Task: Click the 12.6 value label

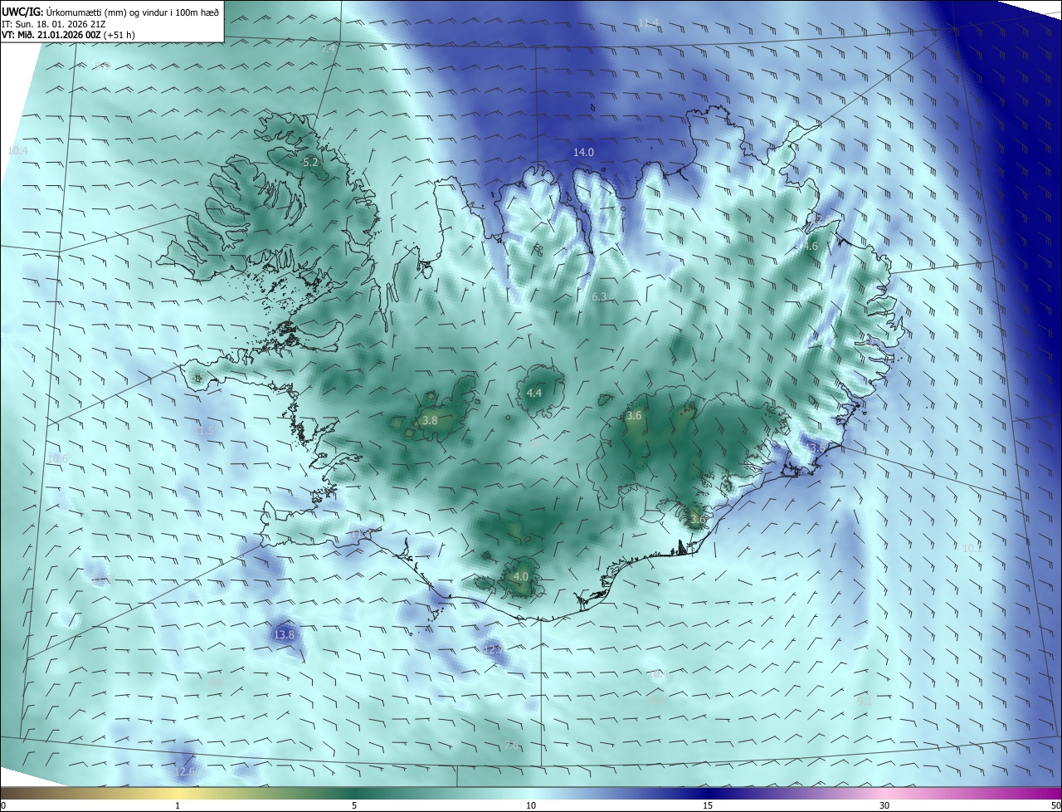Action: [x=185, y=771]
